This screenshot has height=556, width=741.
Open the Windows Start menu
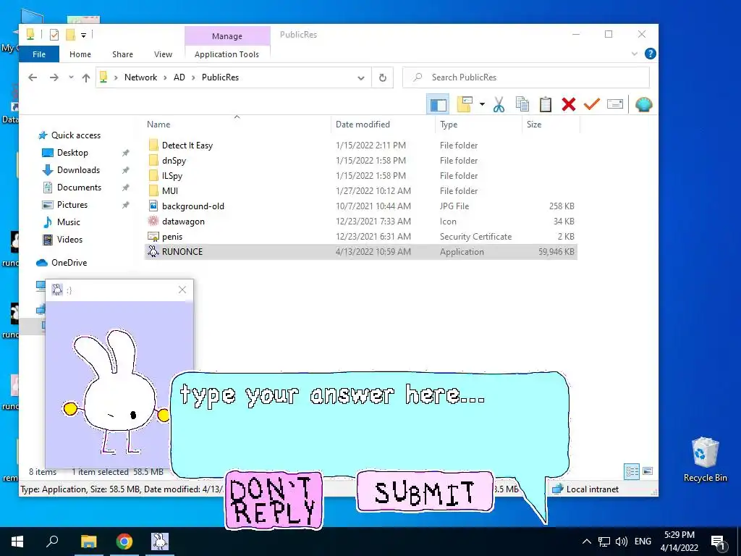pyautogui.click(x=17, y=542)
